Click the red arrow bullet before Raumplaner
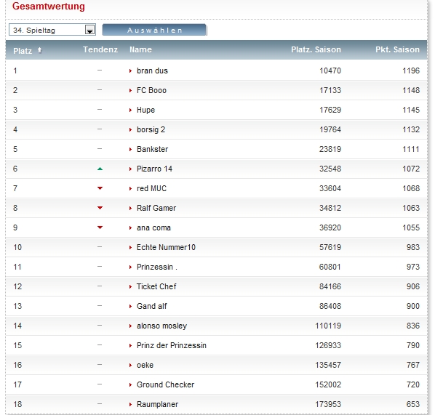The width and height of the screenshot is (435, 415). tap(130, 405)
